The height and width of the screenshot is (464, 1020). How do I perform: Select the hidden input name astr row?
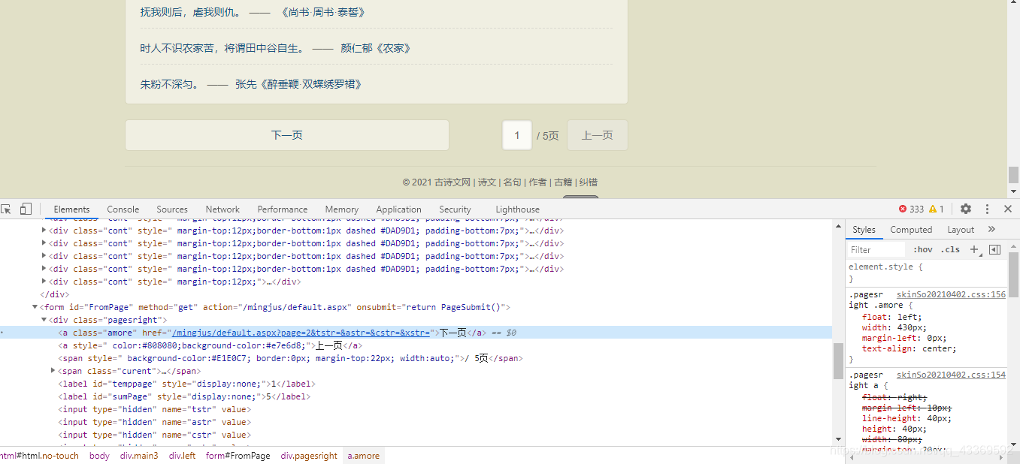pyautogui.click(x=154, y=422)
